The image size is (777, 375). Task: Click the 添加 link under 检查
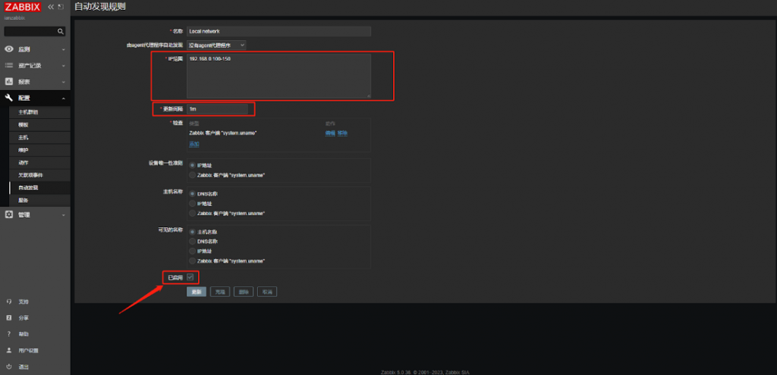[x=194, y=144]
